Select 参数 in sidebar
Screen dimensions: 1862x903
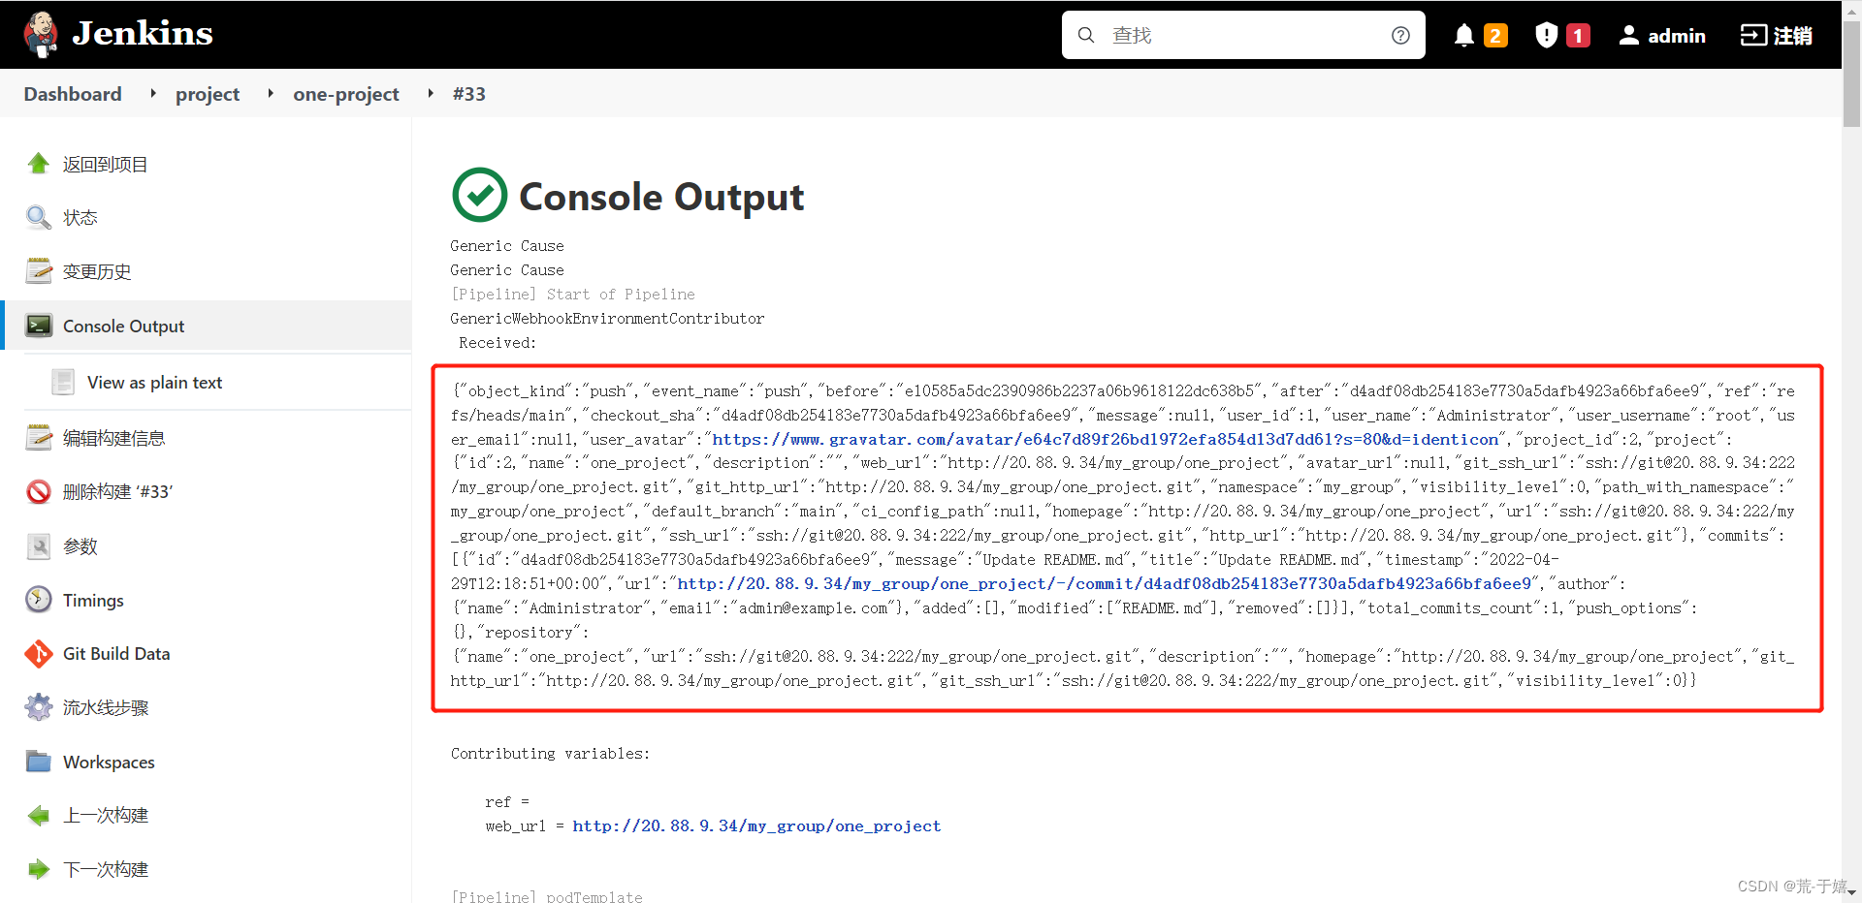coord(80,546)
